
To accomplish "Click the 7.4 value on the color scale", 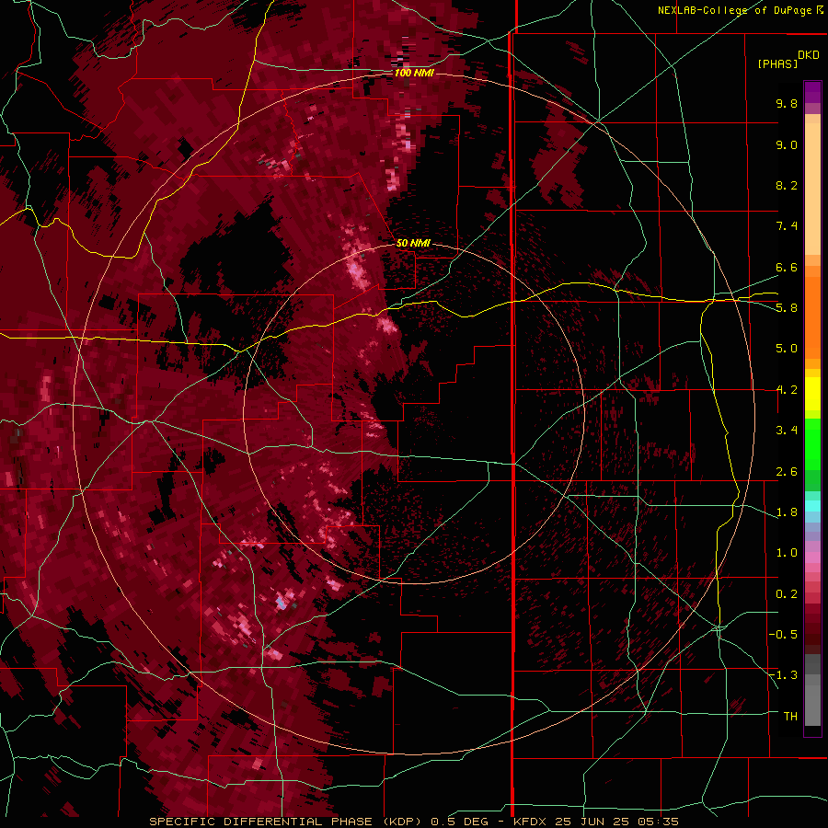I will [787, 226].
